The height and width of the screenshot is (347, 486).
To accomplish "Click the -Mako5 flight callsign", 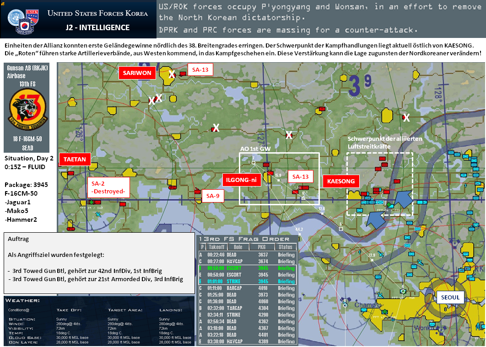I will pos(16,211).
